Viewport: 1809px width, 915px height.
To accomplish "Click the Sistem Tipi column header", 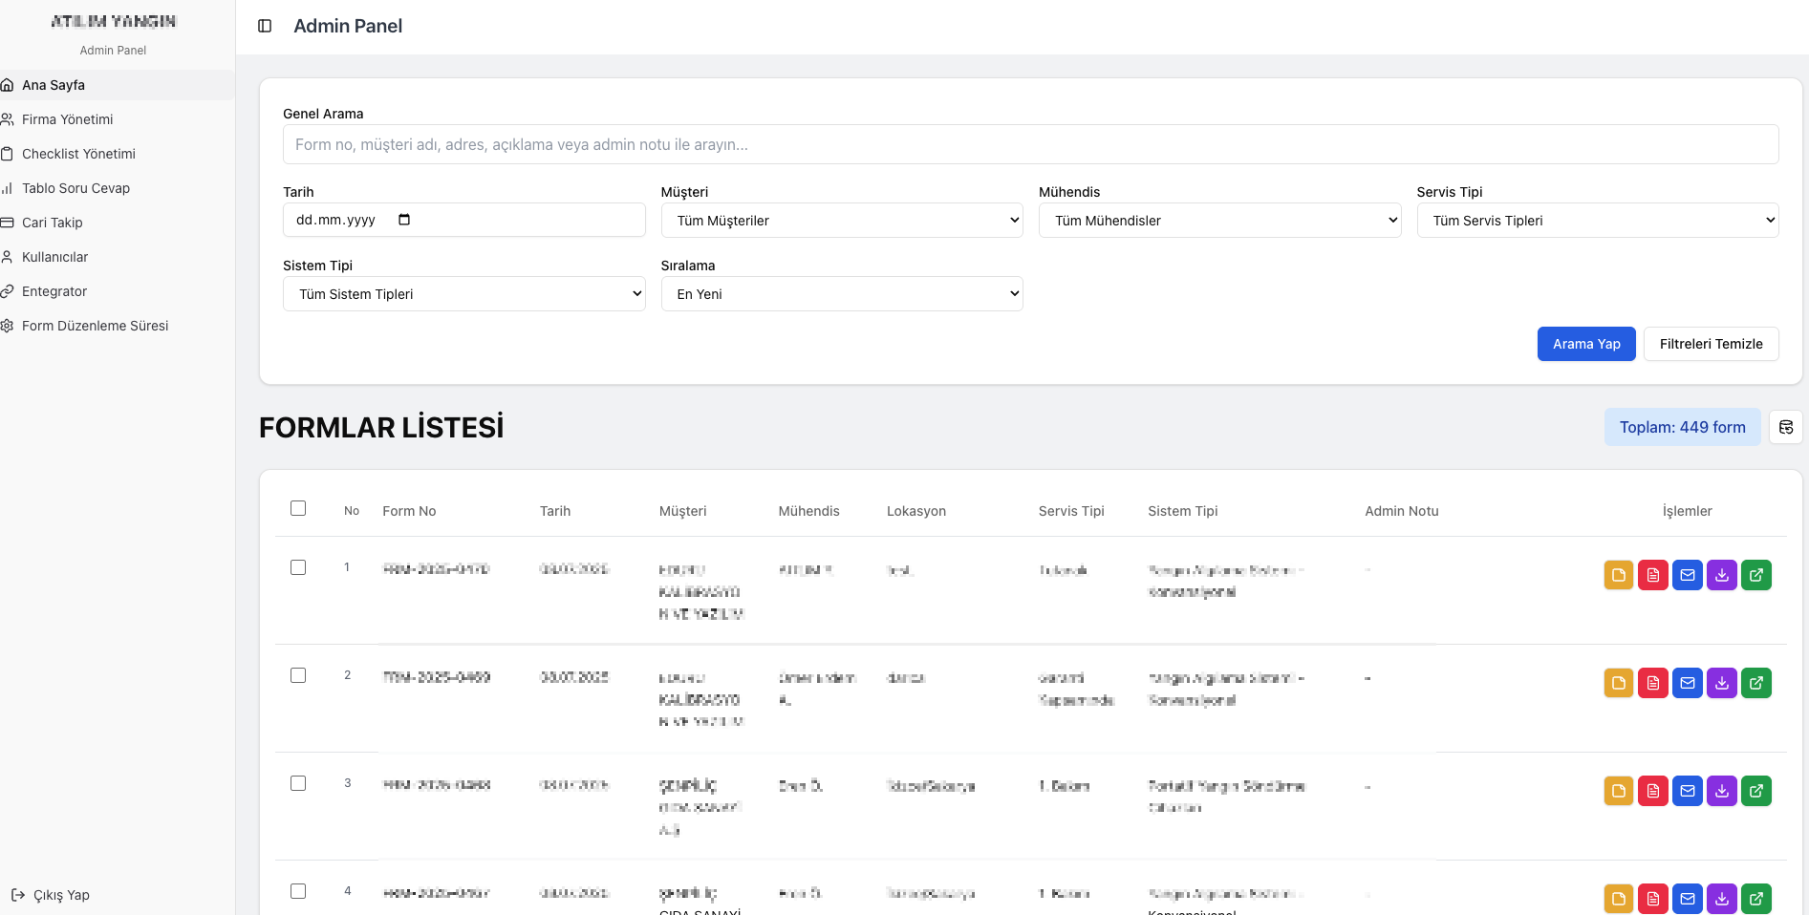I will [1182, 511].
